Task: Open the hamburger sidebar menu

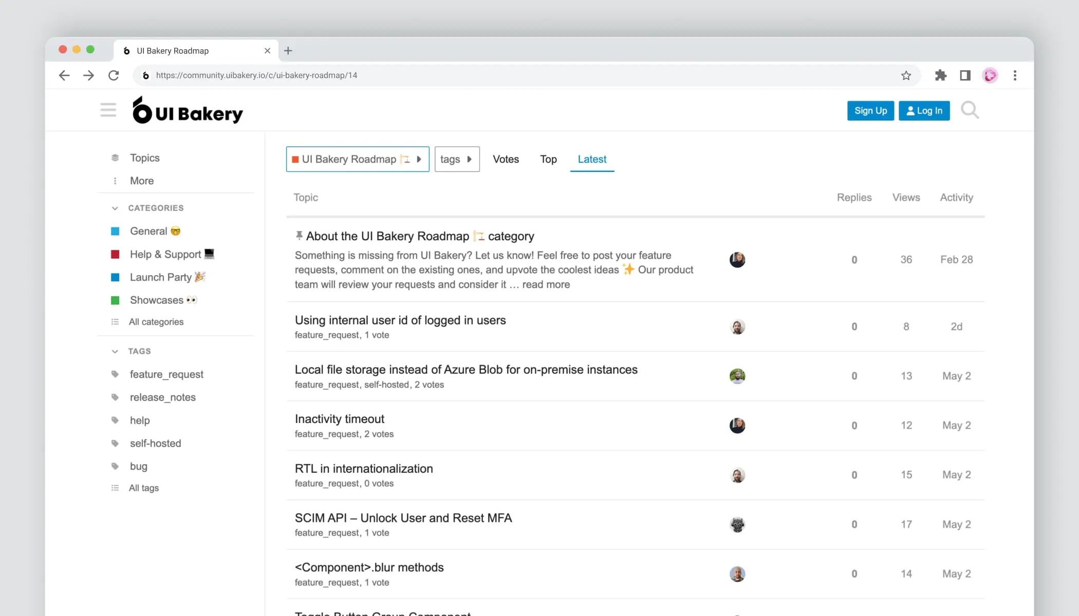Action: click(108, 110)
